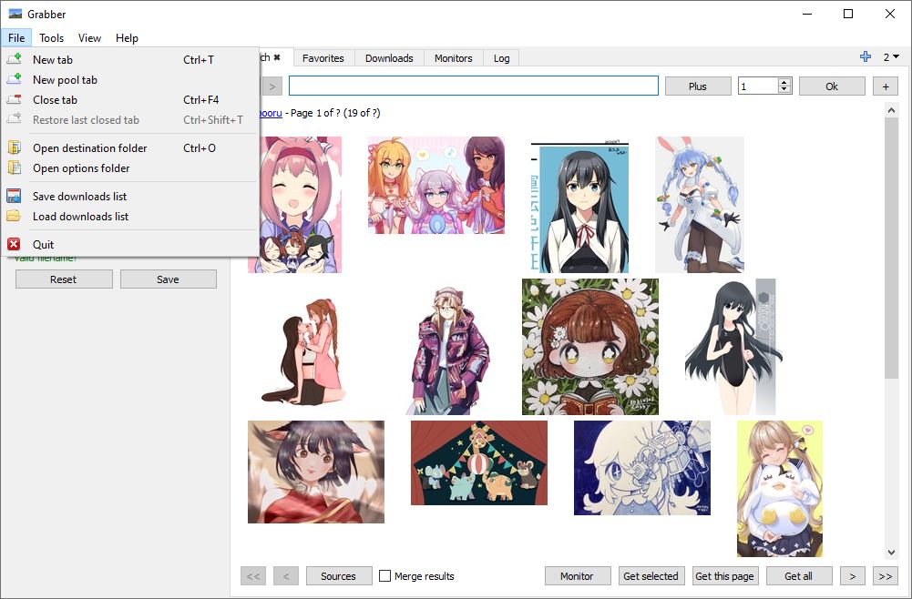The width and height of the screenshot is (912, 599).
Task: Click the Save downloads list icon
Action: (14, 196)
